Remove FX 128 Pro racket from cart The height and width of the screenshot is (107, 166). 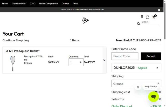pos(104,60)
